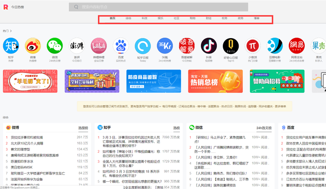326x189 pixels.
Task: Open 微信 item 「人民日报」李立新，又是你
Action: coord(217,157)
